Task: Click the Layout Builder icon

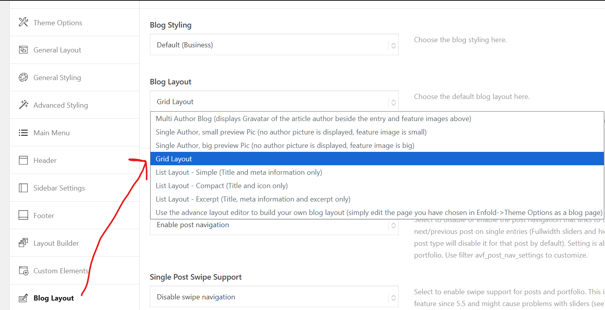Action: pos(23,243)
